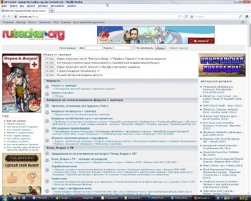This screenshot has width=251, height=201.
Task: Tick the remember-me checkbox in login bar
Action: point(134,47)
